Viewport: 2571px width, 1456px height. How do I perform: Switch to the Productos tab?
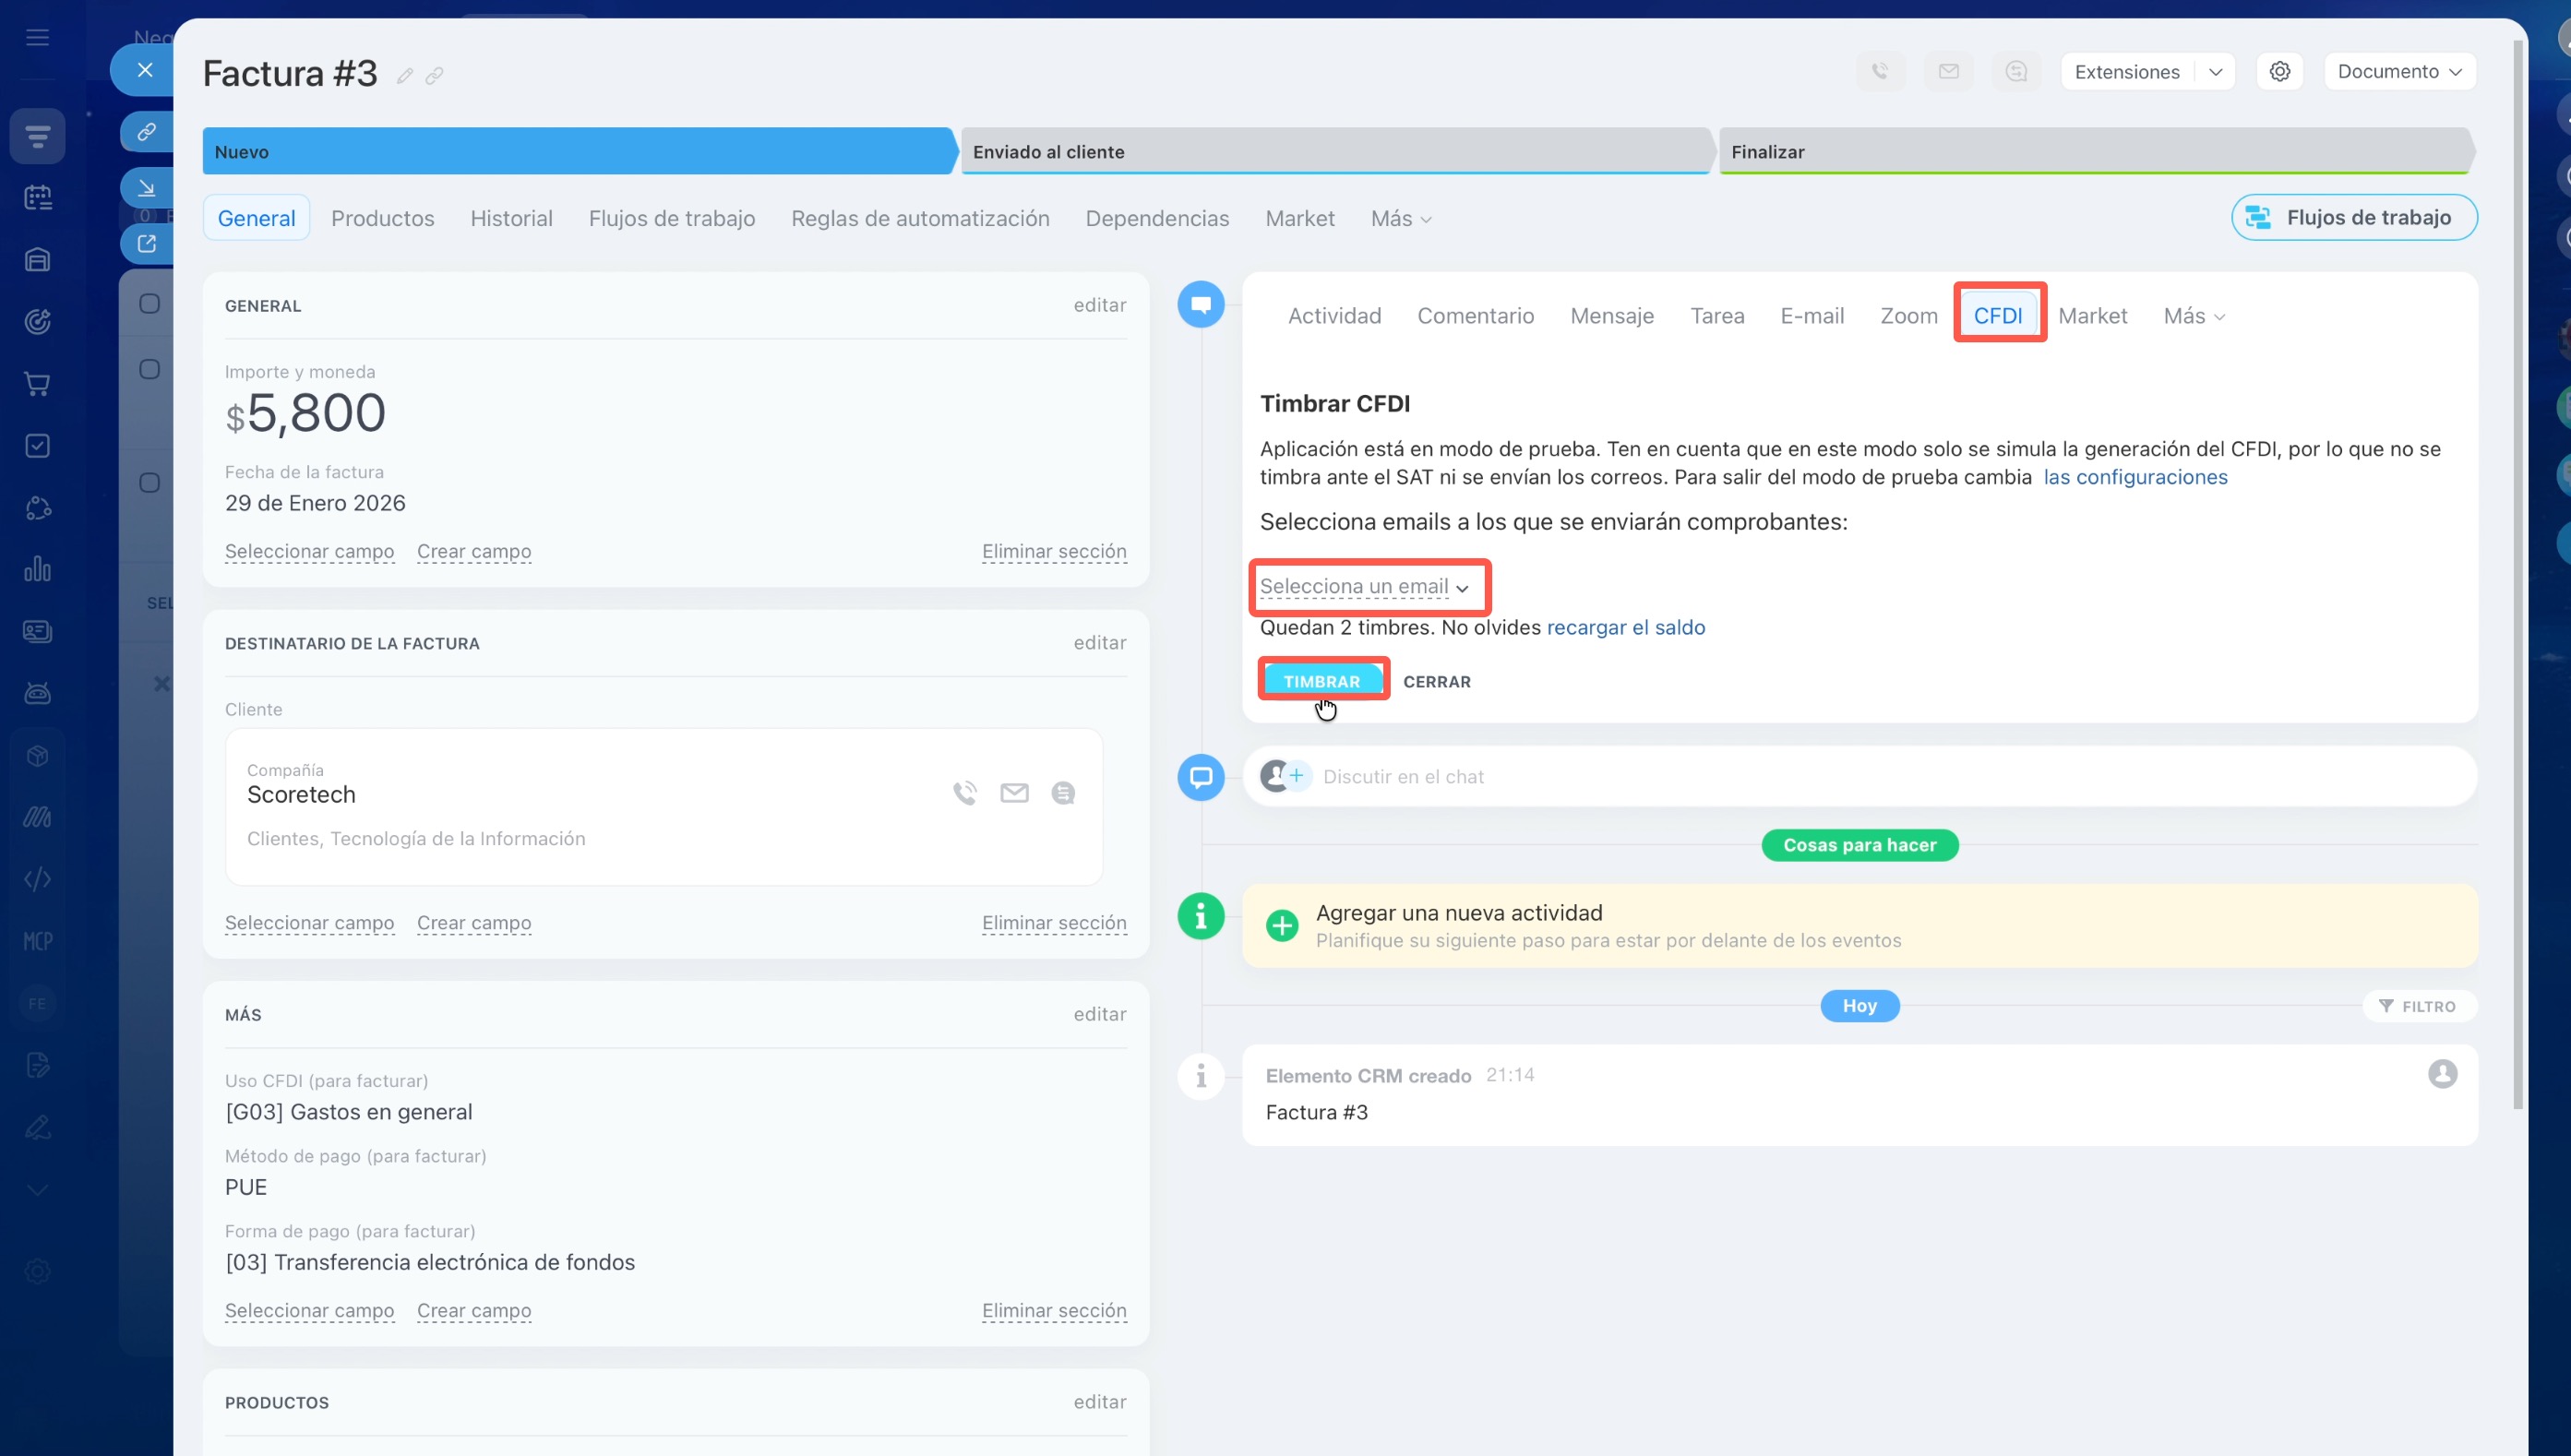[382, 218]
